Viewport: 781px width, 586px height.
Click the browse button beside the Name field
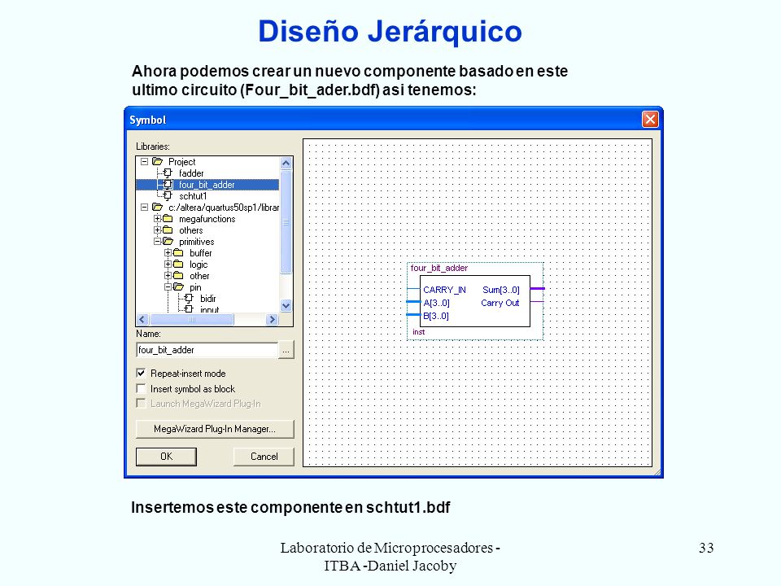point(286,350)
